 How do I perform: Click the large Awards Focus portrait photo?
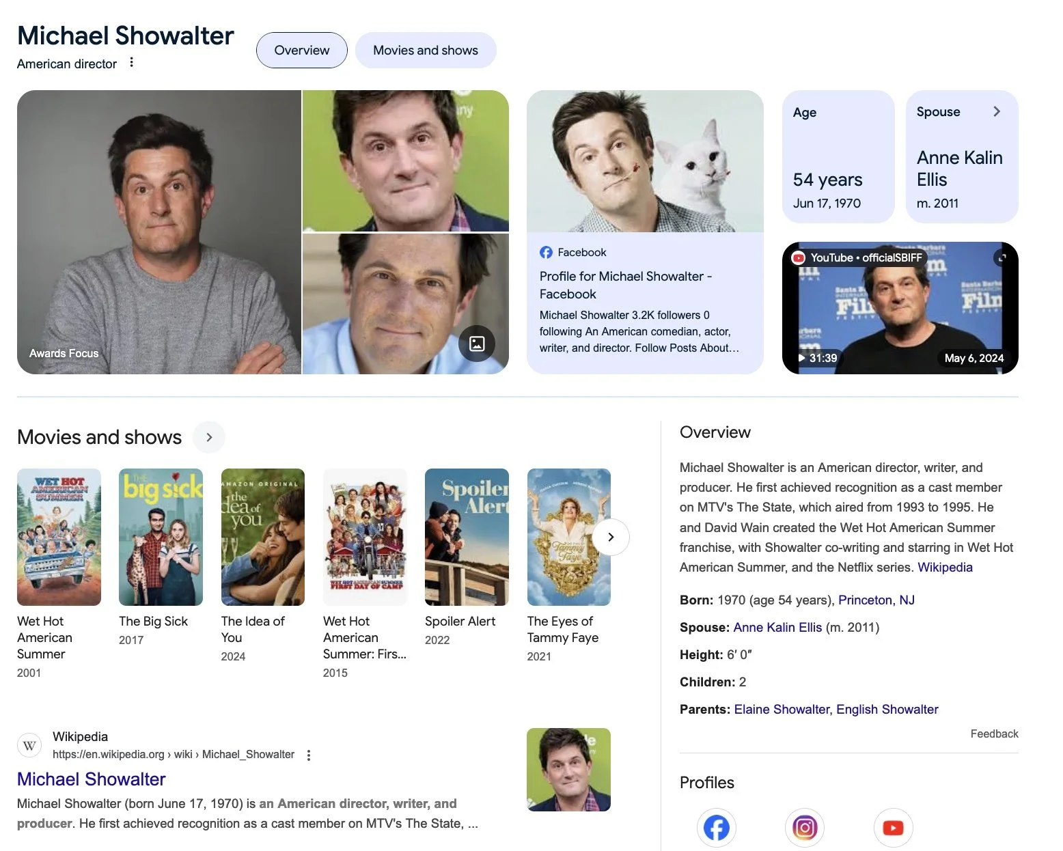pyautogui.click(x=158, y=232)
